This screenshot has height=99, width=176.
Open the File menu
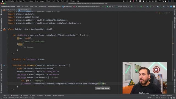tap(16, 1)
